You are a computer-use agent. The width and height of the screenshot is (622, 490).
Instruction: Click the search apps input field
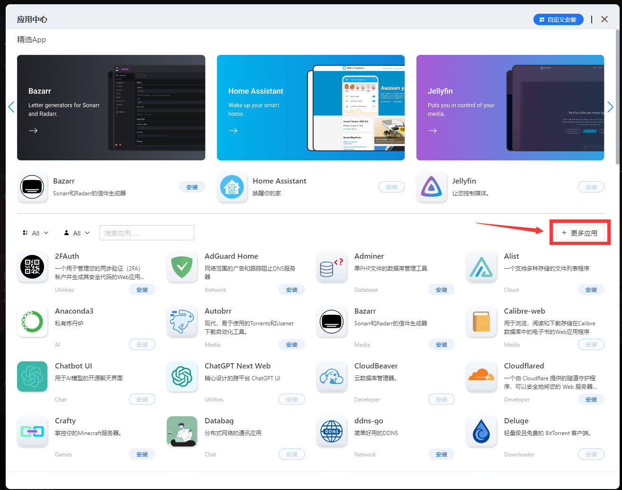(x=147, y=233)
